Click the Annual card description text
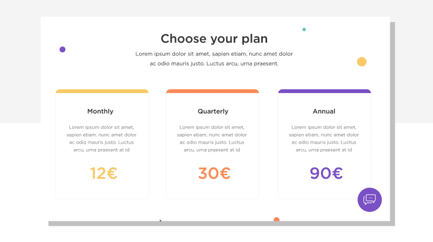 (x=324, y=139)
